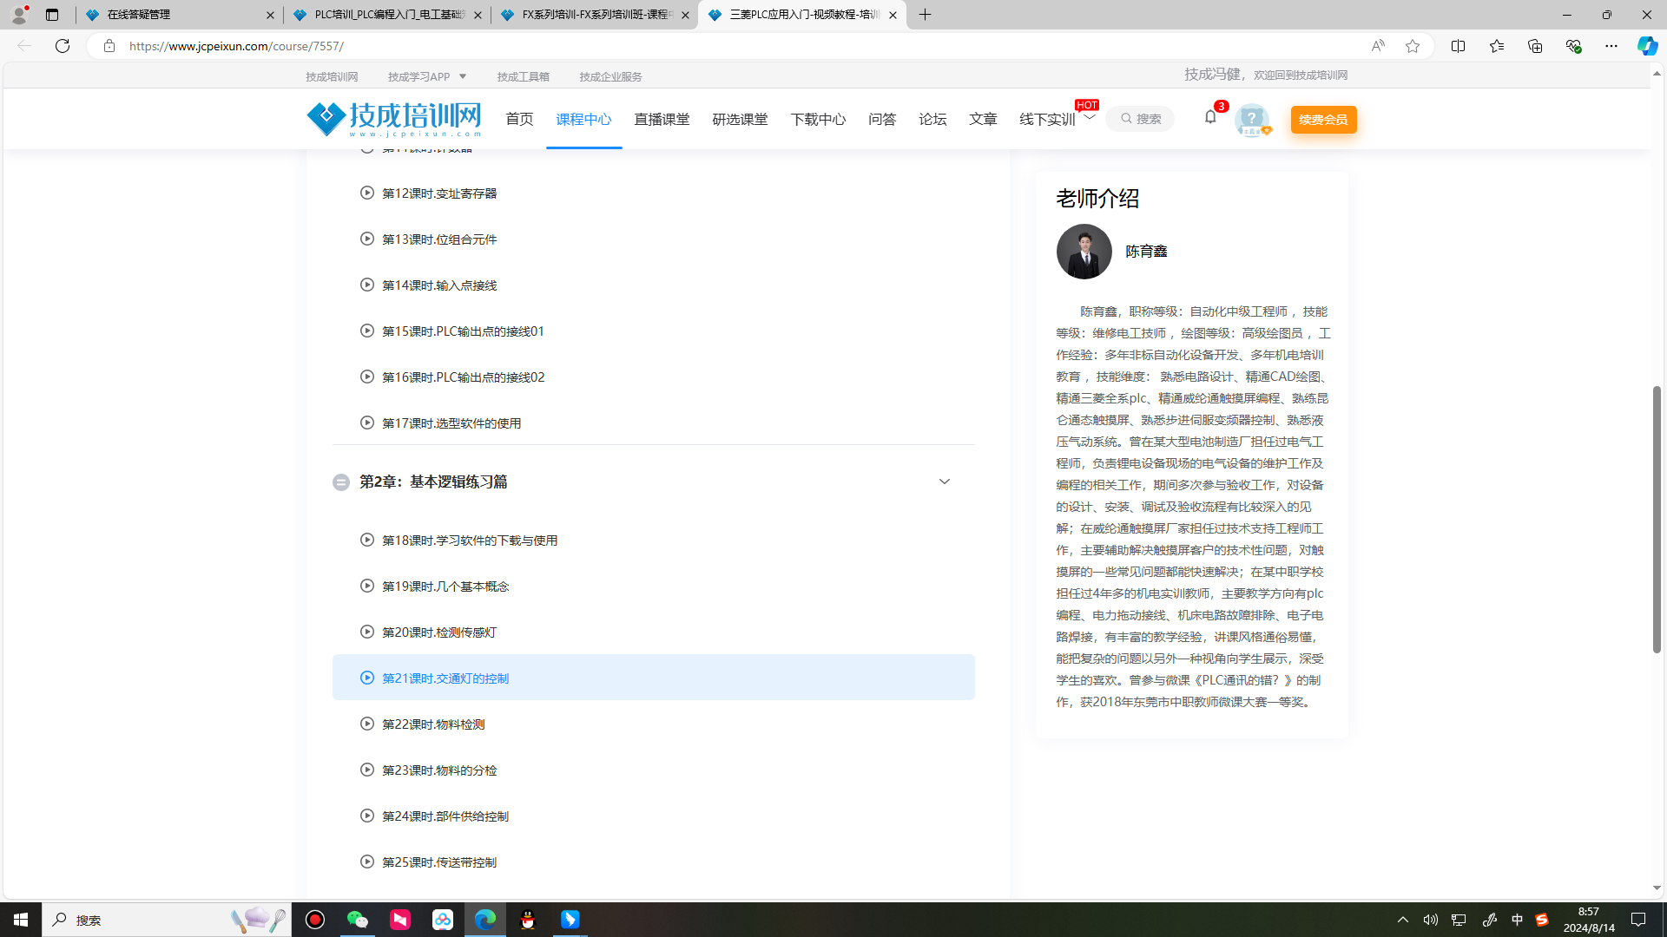This screenshot has width=1667, height=937.
Task: Refresh the page with the reload icon
Action: 63,46
